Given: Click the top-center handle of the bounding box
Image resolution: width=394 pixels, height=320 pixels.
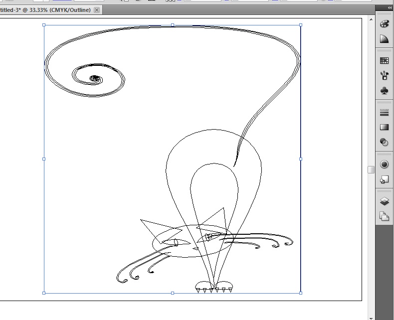Looking at the screenshot, I should [x=173, y=24].
